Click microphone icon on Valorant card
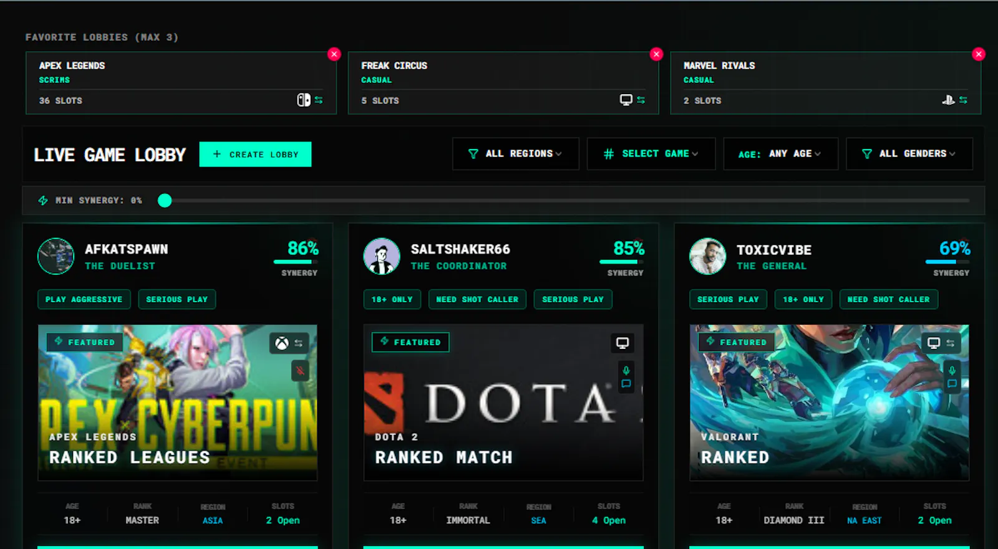Screen dimensions: 998x549 coord(952,370)
